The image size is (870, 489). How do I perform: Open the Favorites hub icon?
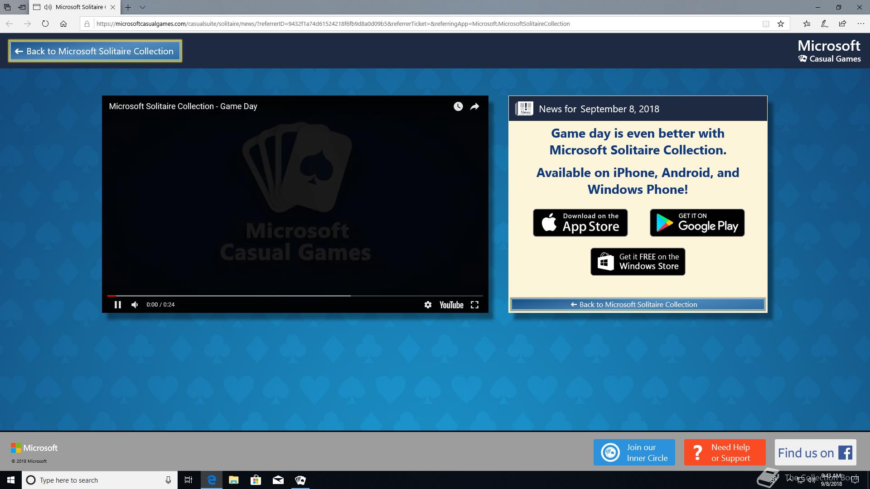[x=807, y=24]
